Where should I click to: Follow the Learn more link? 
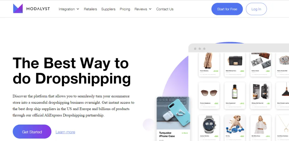pos(65,132)
